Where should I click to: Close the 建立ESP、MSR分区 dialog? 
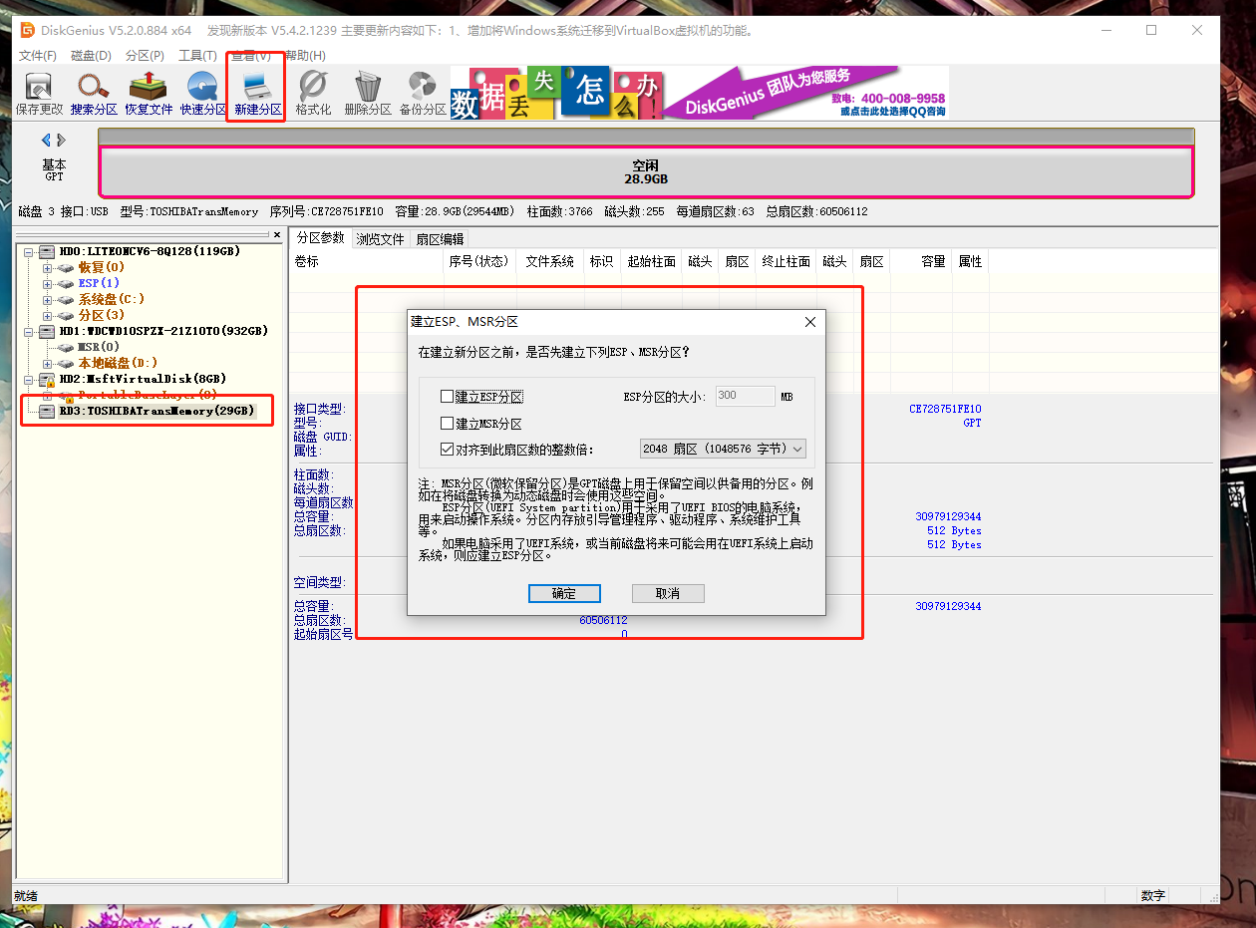tap(810, 322)
